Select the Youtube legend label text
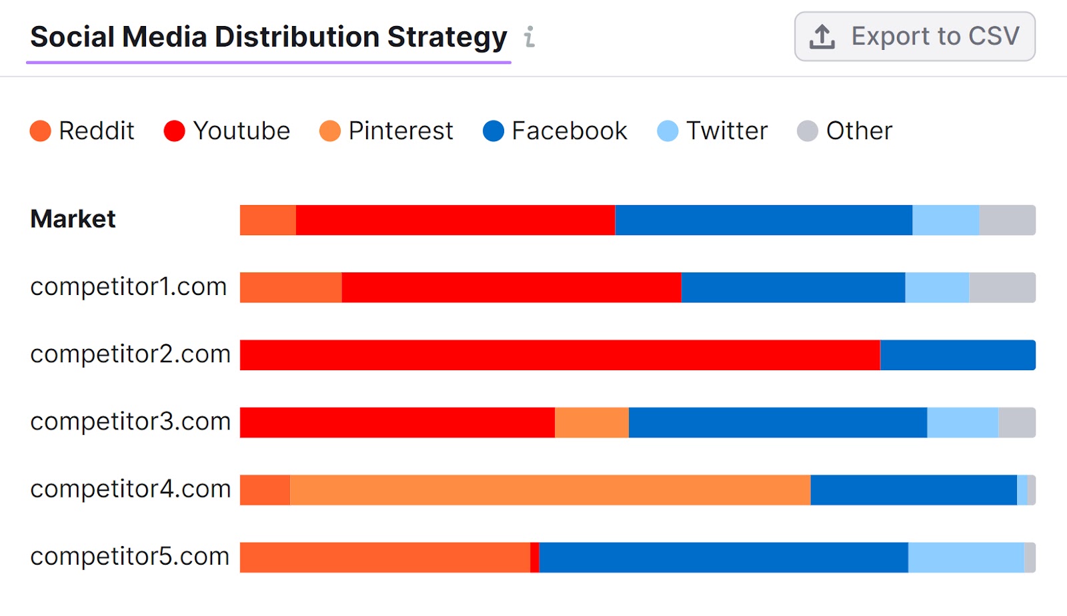 (x=240, y=131)
